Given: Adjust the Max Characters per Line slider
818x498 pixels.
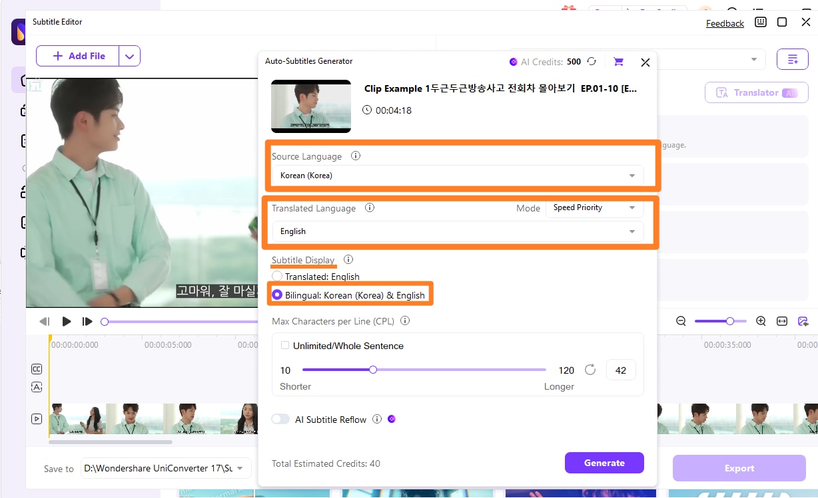Looking at the screenshot, I should tap(373, 370).
